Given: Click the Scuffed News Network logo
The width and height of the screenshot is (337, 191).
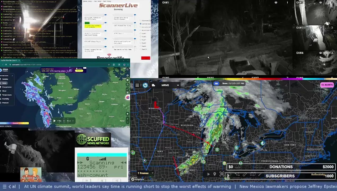Looking at the screenshot, I should (93, 140).
